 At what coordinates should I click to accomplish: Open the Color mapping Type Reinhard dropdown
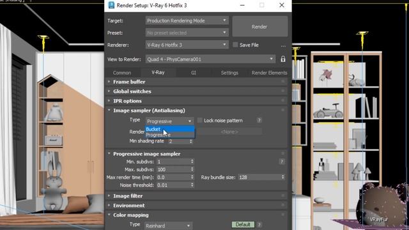click(169, 226)
